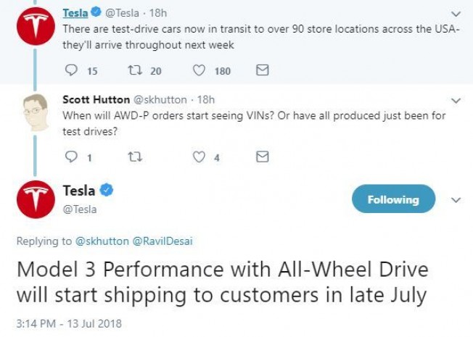Retweet Scott Hutton's AWD-P question

135,157
